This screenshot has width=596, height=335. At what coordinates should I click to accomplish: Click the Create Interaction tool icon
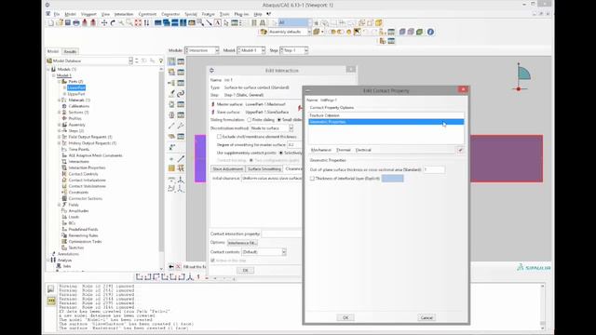pos(171,61)
